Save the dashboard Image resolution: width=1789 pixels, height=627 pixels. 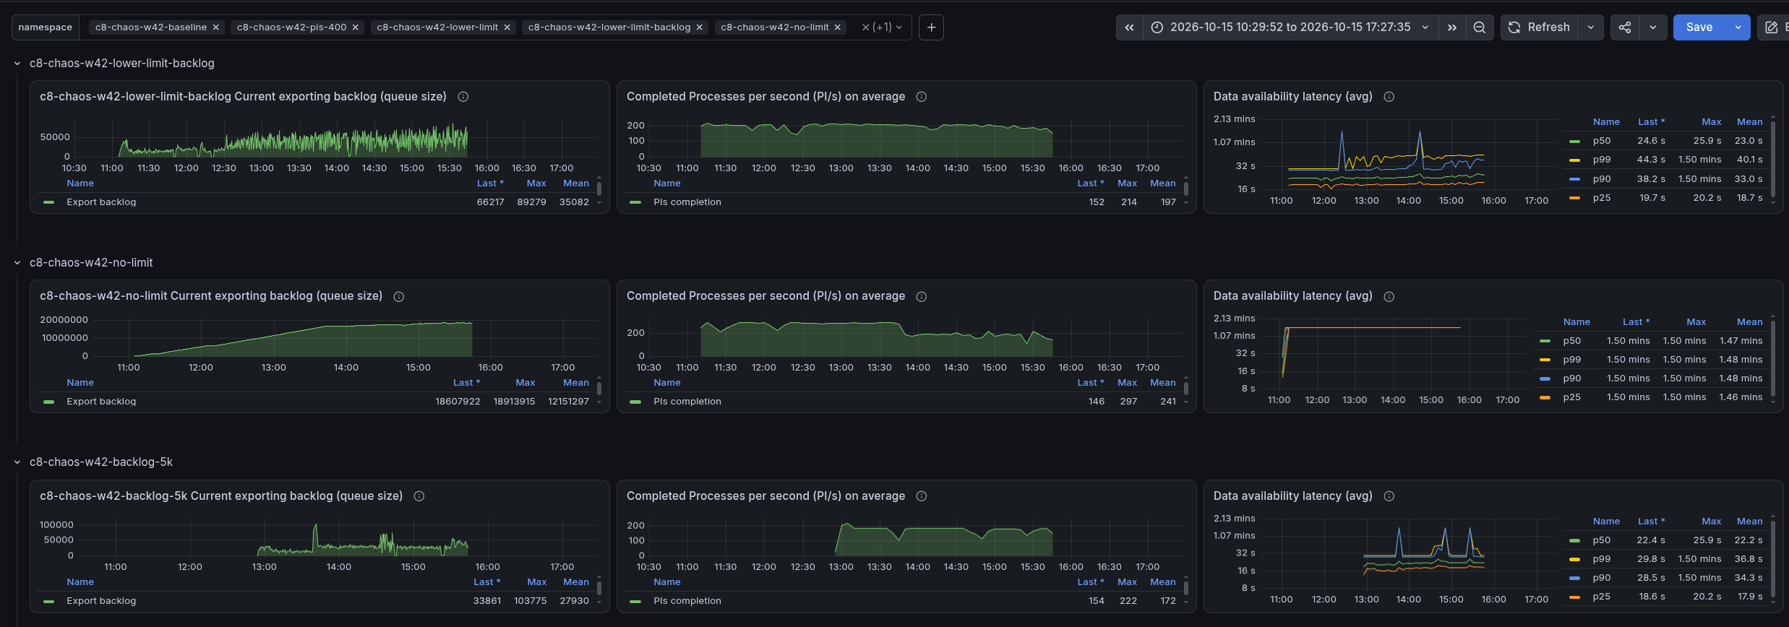coord(1699,27)
